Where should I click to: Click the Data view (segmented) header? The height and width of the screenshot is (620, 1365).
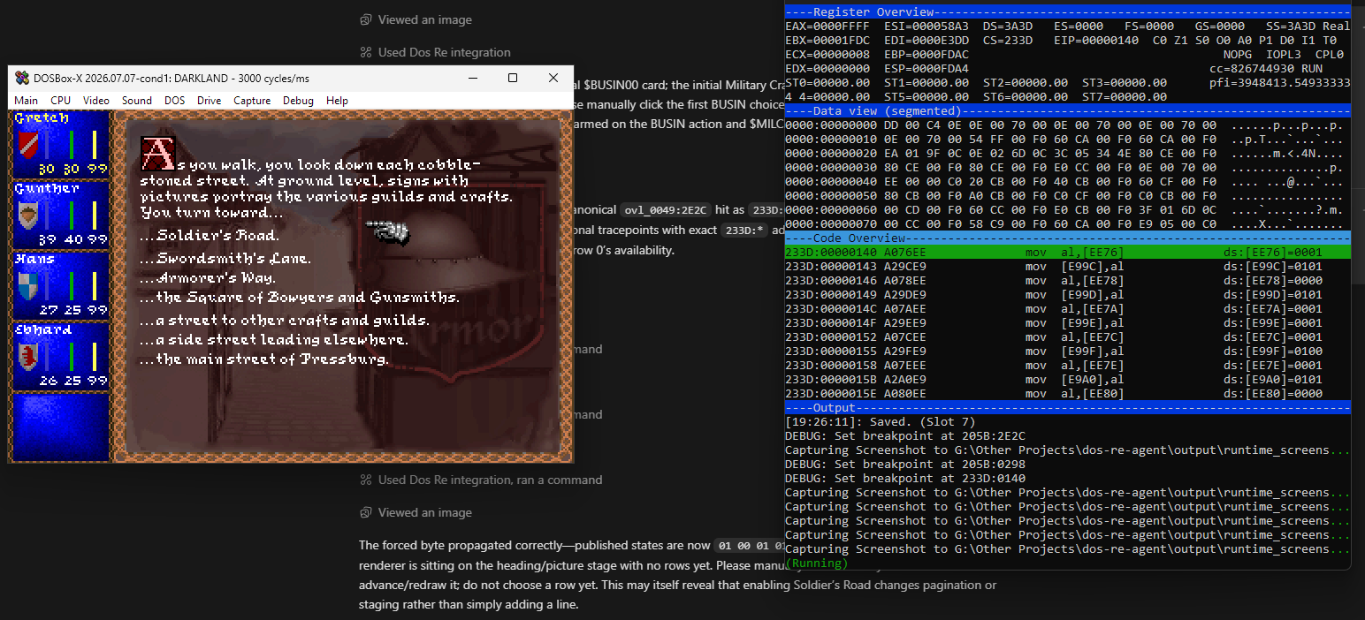pos(1067,111)
